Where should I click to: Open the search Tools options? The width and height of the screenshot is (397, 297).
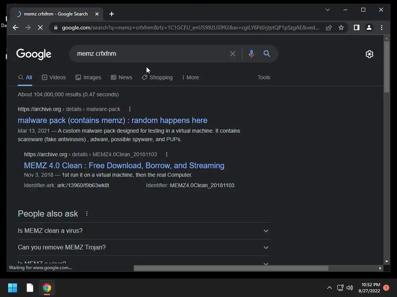click(264, 77)
